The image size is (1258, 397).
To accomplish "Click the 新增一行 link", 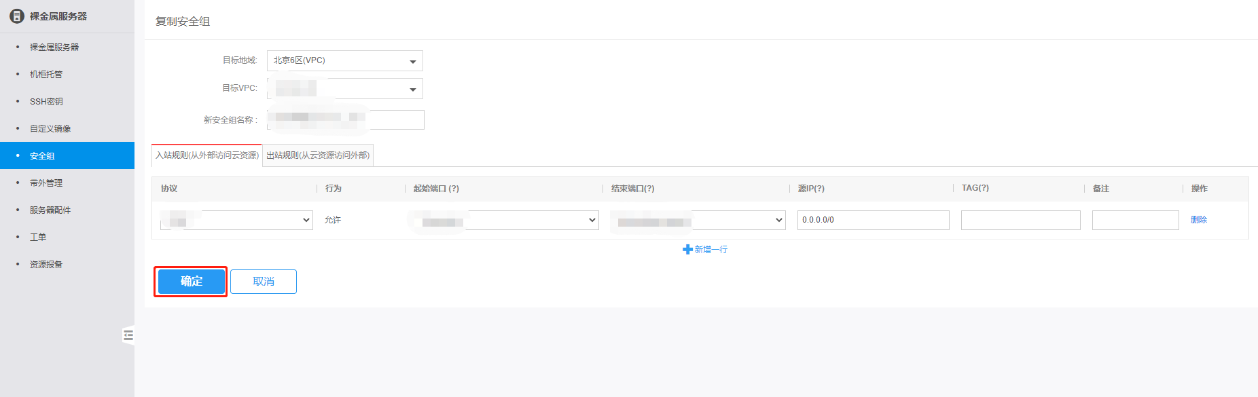I will (x=711, y=250).
